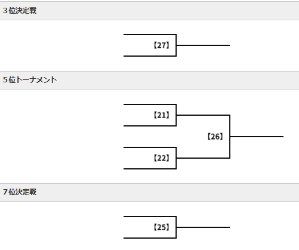Click lower team line of match 21
The image size is (299, 250).
pyautogui.click(x=150, y=126)
